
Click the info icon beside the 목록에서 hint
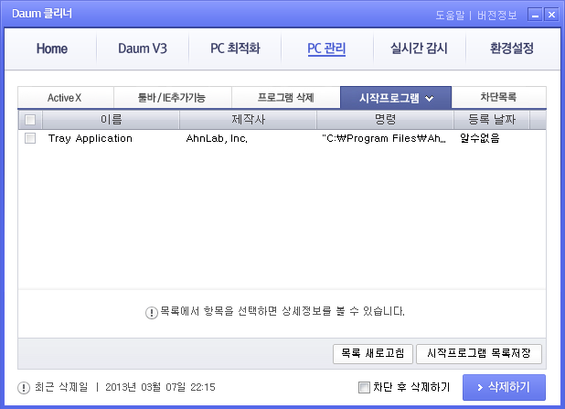(x=152, y=313)
